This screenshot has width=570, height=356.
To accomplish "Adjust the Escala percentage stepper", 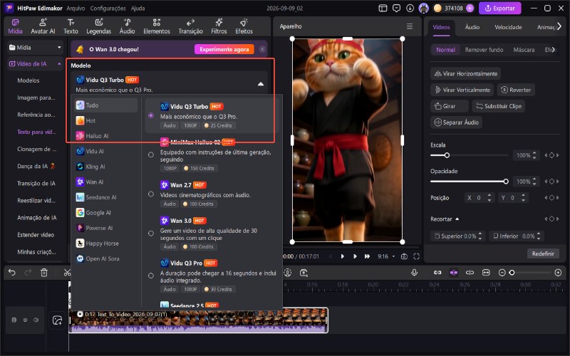I will [x=534, y=155].
